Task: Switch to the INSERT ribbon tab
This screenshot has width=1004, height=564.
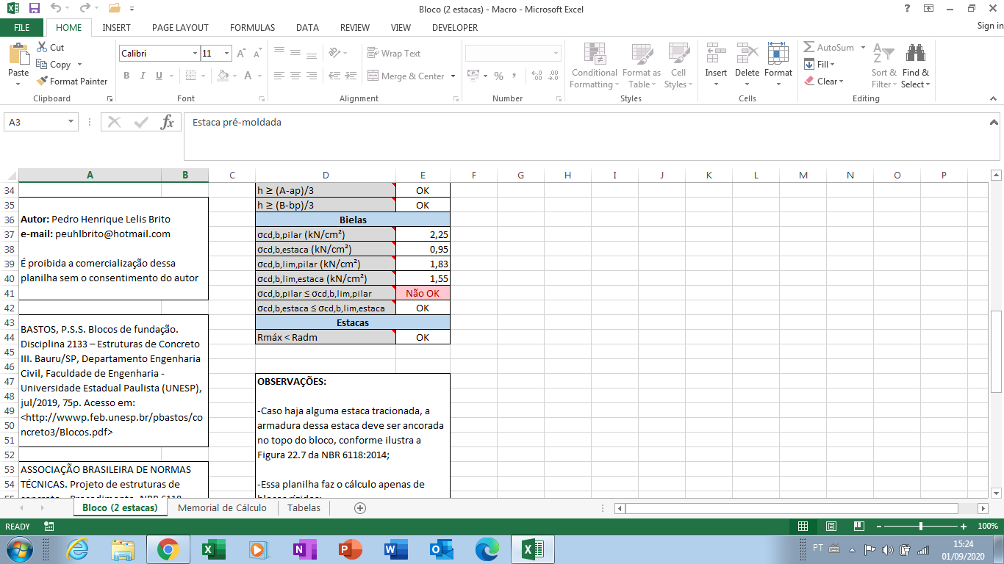Action: (117, 27)
